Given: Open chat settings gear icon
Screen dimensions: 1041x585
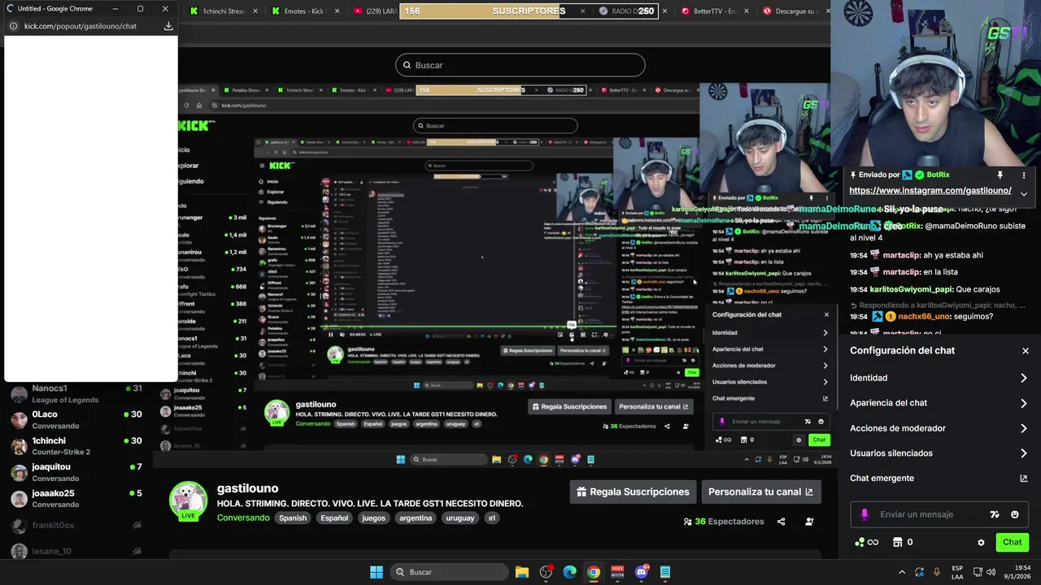Looking at the screenshot, I should click(981, 543).
